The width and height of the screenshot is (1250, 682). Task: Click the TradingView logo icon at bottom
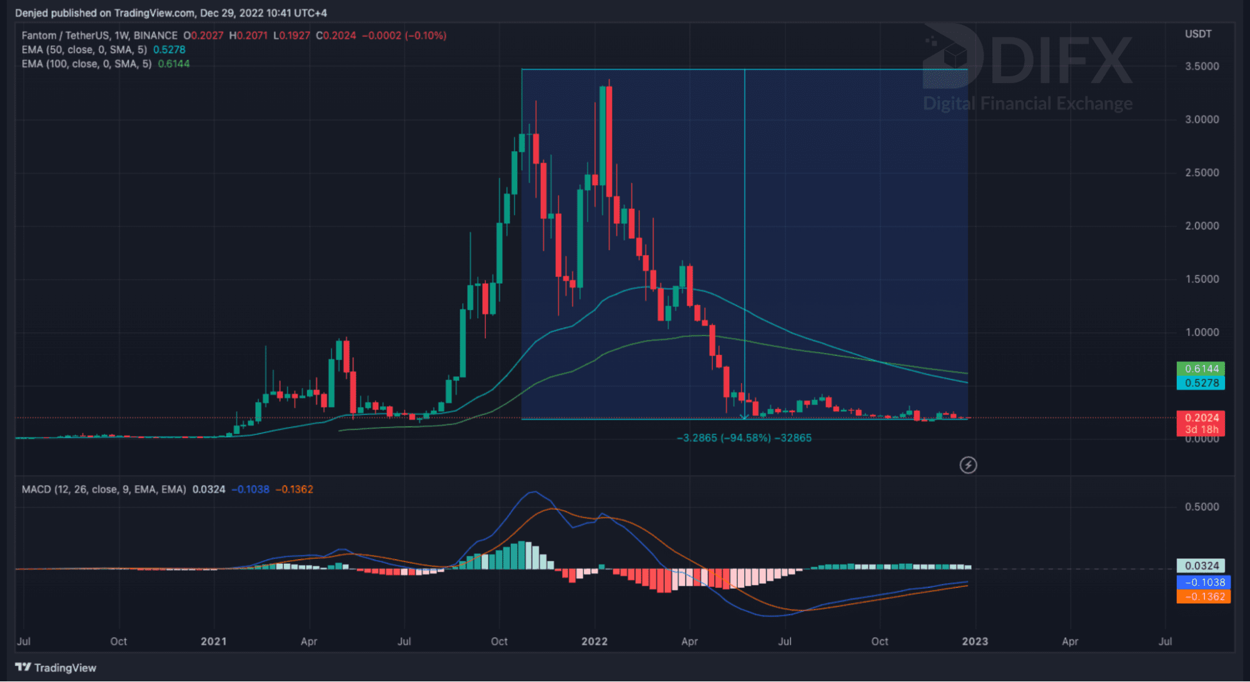click(x=23, y=667)
